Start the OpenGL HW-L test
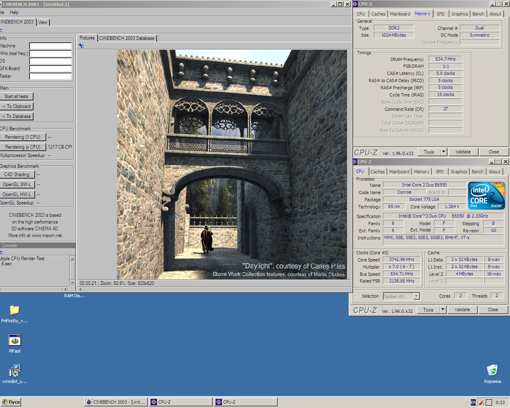This screenshot has height=408, width=510. (17, 194)
